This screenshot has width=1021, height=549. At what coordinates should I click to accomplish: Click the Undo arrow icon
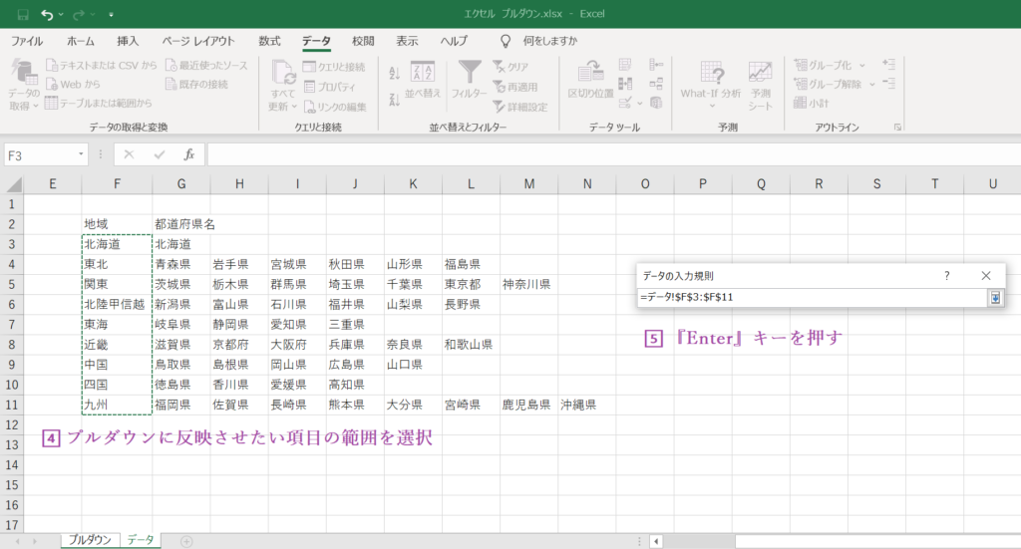(x=49, y=15)
